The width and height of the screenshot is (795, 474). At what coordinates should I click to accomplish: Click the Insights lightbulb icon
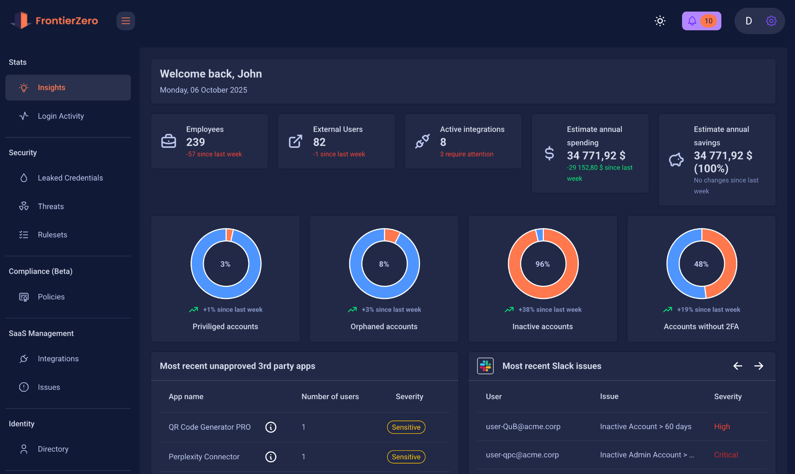point(24,87)
